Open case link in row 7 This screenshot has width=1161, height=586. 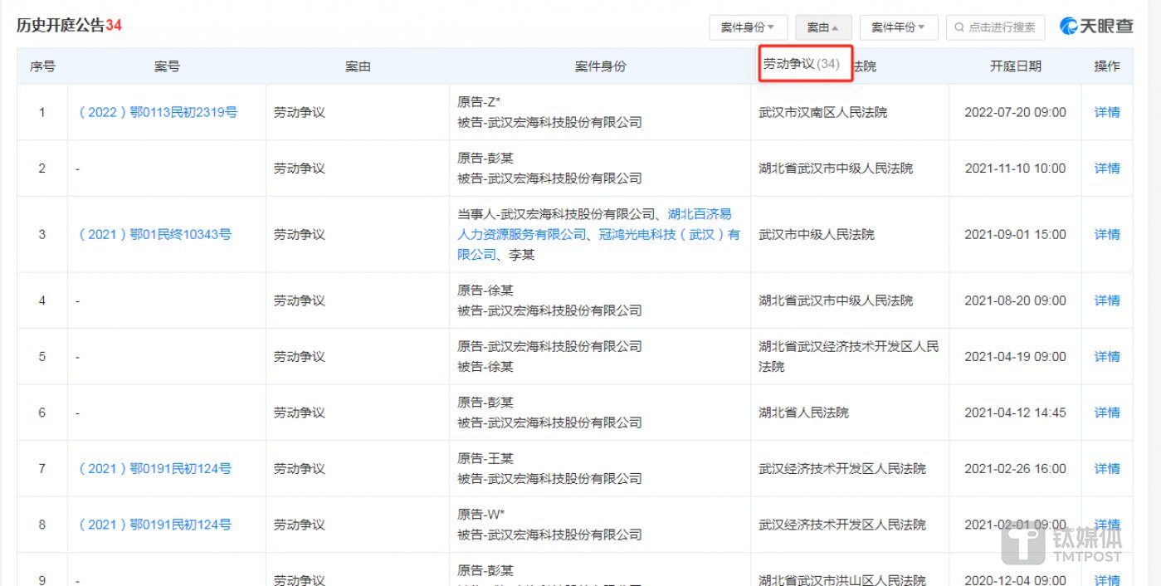pos(154,469)
